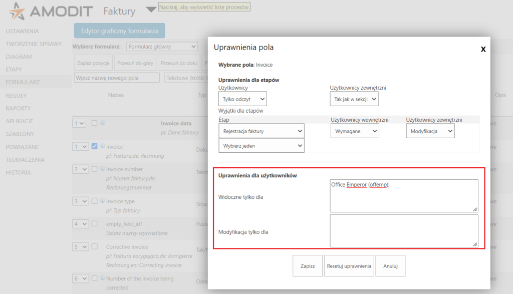Screen dimensions: 513x294
Task: Expand the Wybierz jeden stage dropdown
Action: [x=261, y=145]
